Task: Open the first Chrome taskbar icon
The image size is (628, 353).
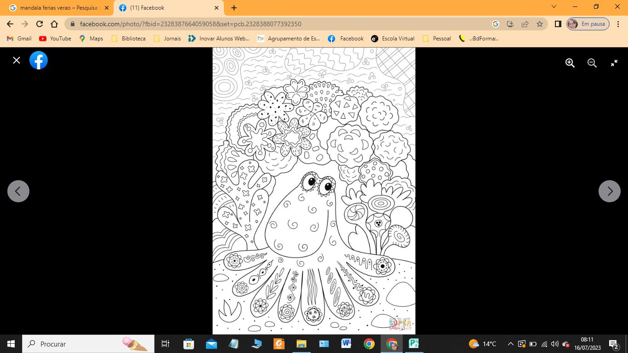Action: tap(369, 344)
